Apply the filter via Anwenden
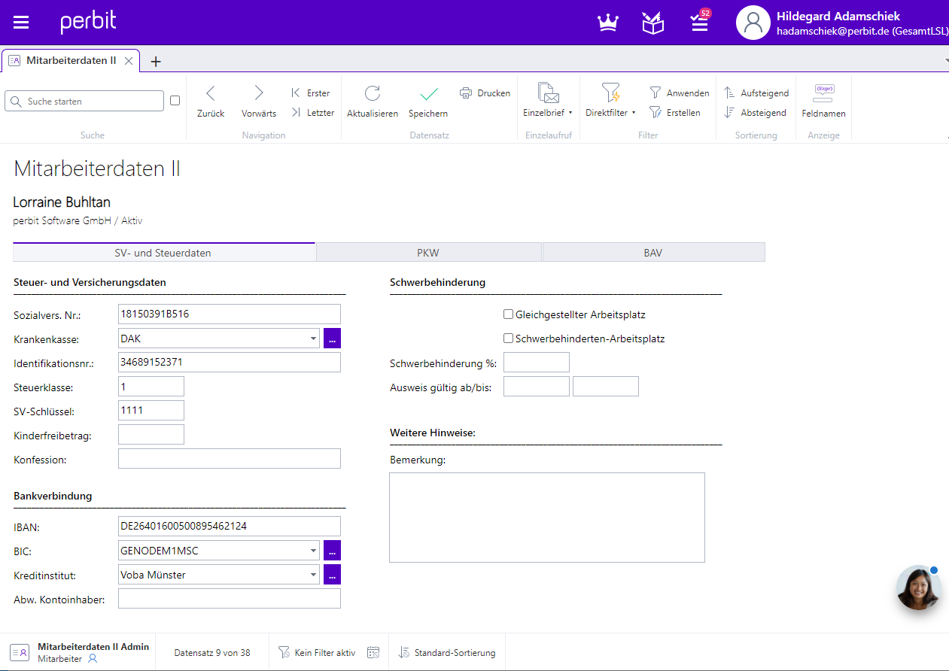 (x=678, y=93)
